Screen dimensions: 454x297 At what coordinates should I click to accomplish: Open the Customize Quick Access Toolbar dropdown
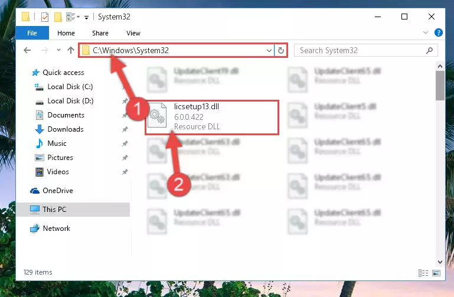(x=86, y=18)
